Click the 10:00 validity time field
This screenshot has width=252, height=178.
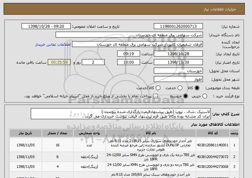(x=129, y=62)
